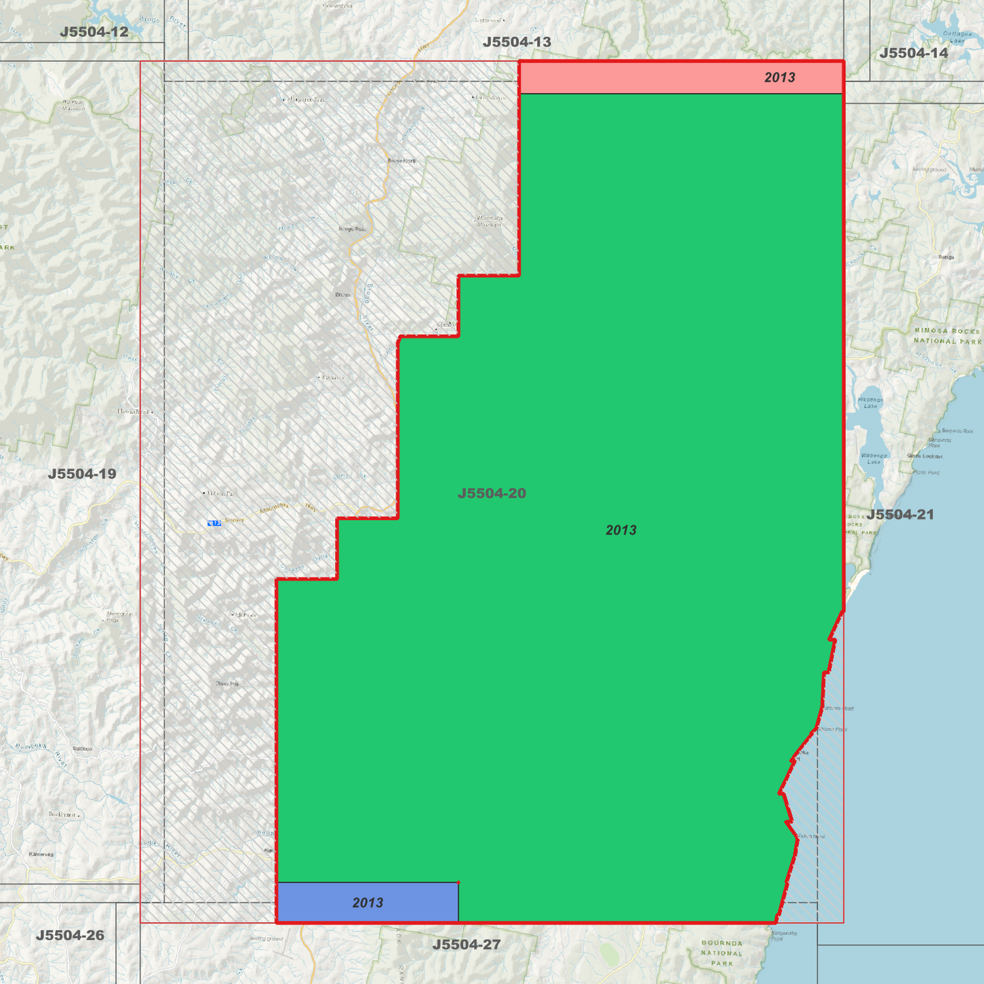Open the J5504-20 tile details

[x=492, y=493]
